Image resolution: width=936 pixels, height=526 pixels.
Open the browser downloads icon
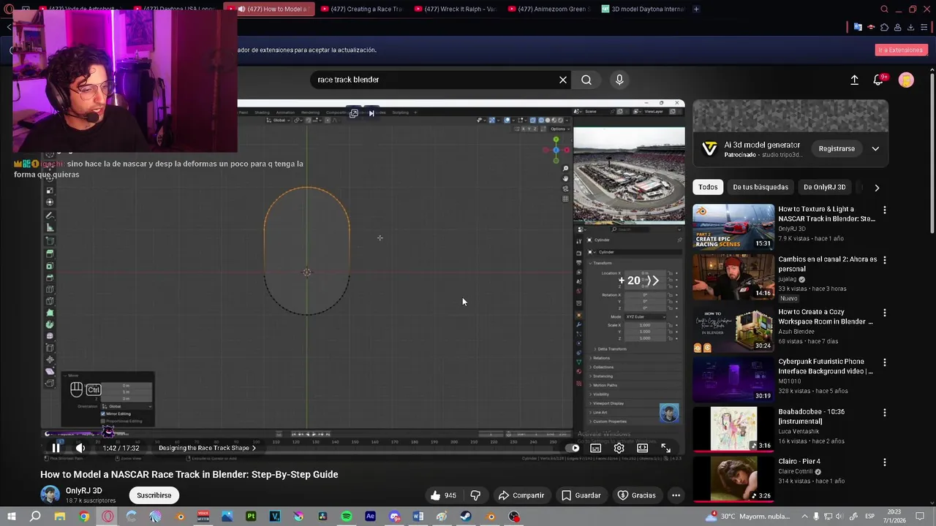click(911, 27)
